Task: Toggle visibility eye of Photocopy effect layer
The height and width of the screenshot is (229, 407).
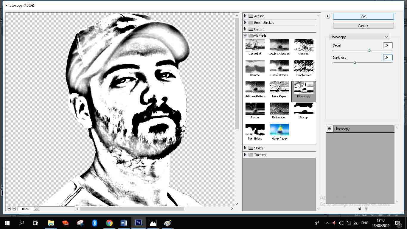Action: point(329,129)
